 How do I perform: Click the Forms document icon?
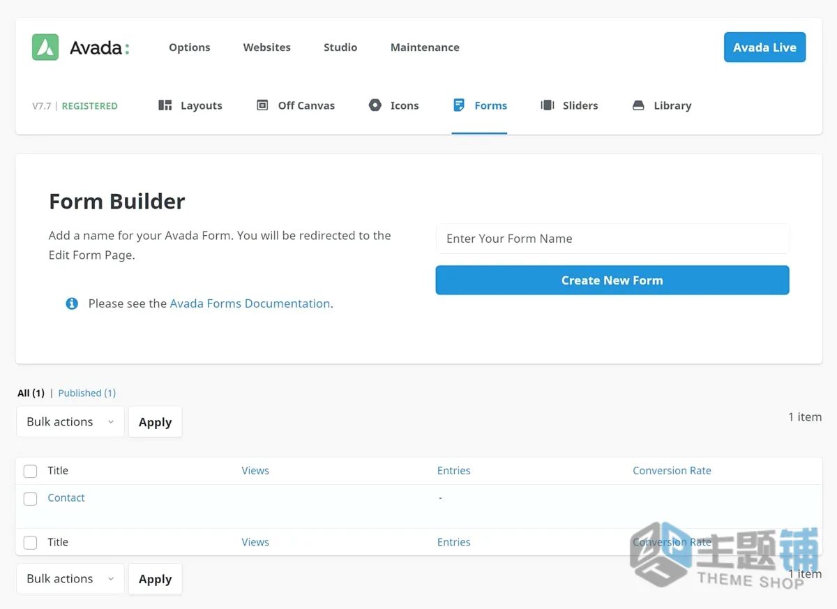point(459,105)
